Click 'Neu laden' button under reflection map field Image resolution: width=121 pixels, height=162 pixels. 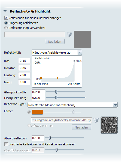pyautogui.click(x=55, y=42)
